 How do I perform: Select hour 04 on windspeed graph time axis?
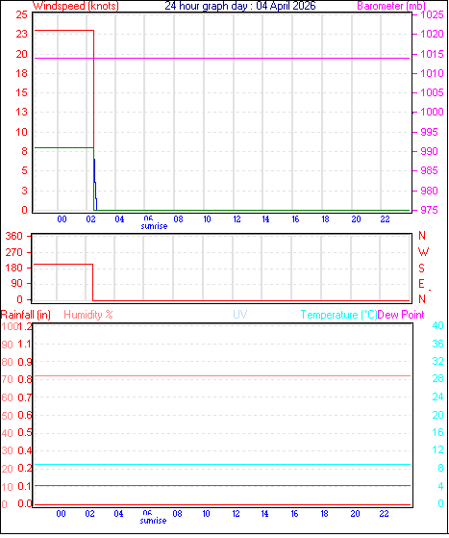[119, 219]
